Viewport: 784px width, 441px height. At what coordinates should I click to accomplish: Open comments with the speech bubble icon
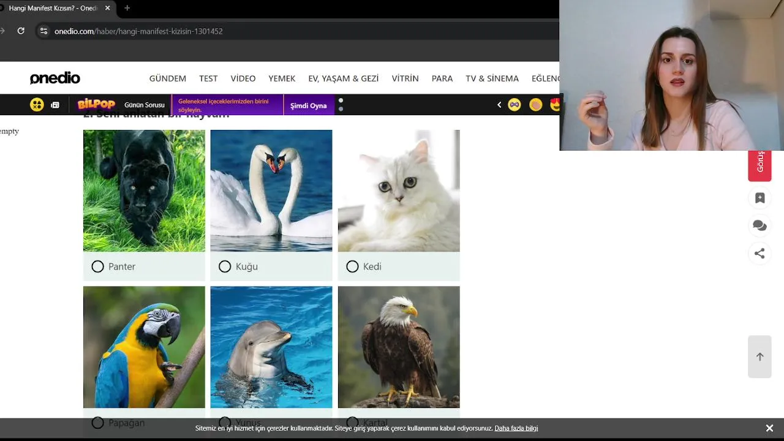point(759,225)
